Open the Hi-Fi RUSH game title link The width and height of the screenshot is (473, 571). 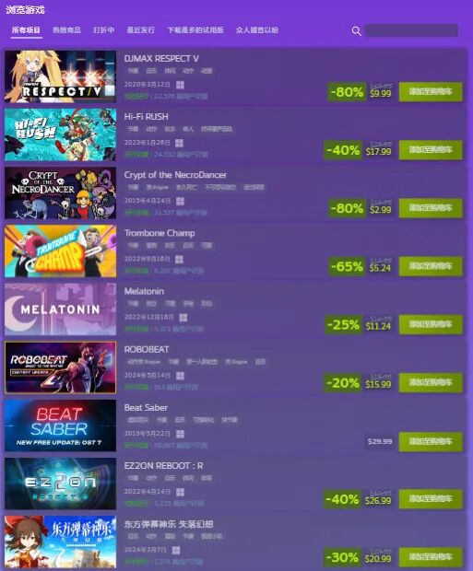pyautogui.click(x=147, y=117)
